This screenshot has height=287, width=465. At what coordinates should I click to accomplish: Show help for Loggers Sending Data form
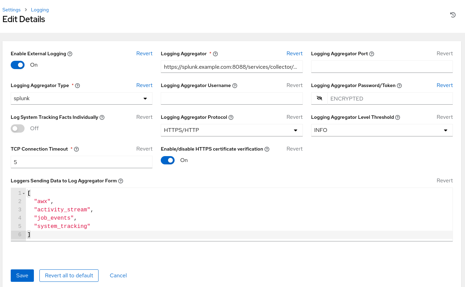121,181
